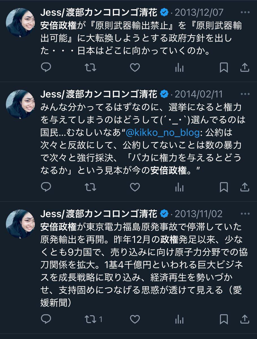The image size is (257, 339).
Task: Retweet the 2013/12/07 tweet
Action: 90,67
